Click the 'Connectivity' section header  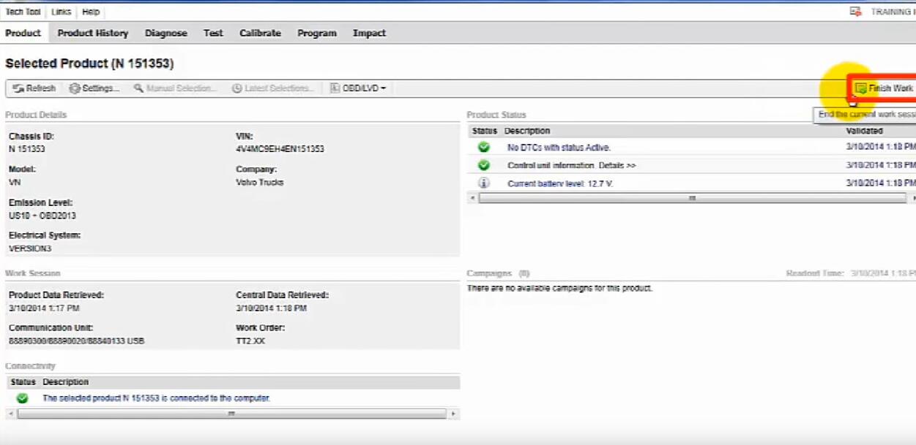pos(31,366)
